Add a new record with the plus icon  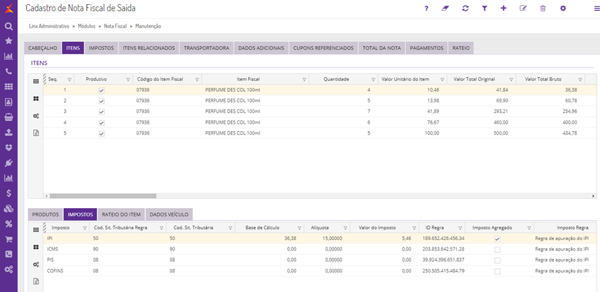503,9
